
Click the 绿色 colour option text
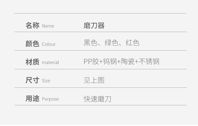pos(111,43)
